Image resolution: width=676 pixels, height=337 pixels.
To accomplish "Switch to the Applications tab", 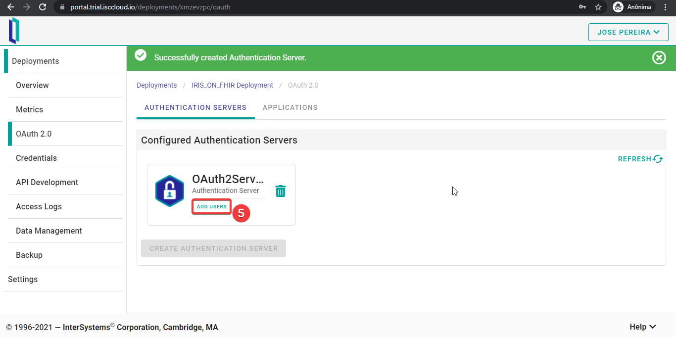I will click(x=290, y=107).
